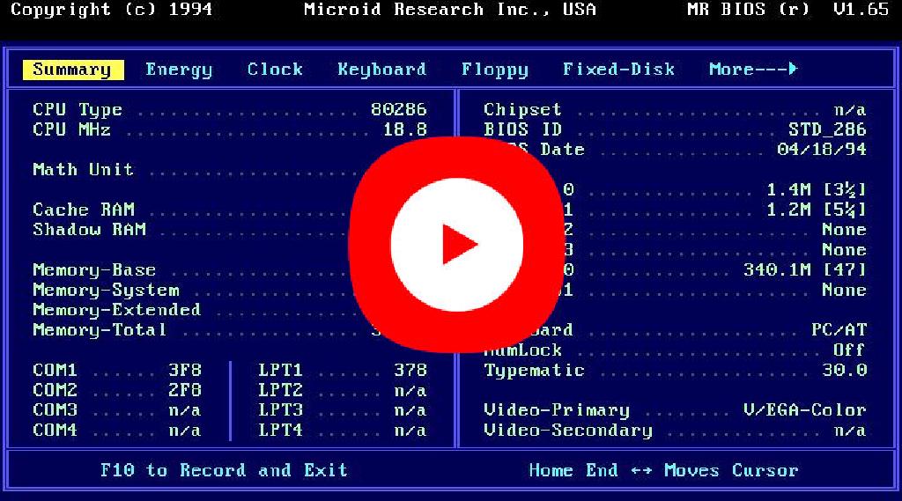Click the COM3 n/a value
Screen dimensions: 902x501
185,410
